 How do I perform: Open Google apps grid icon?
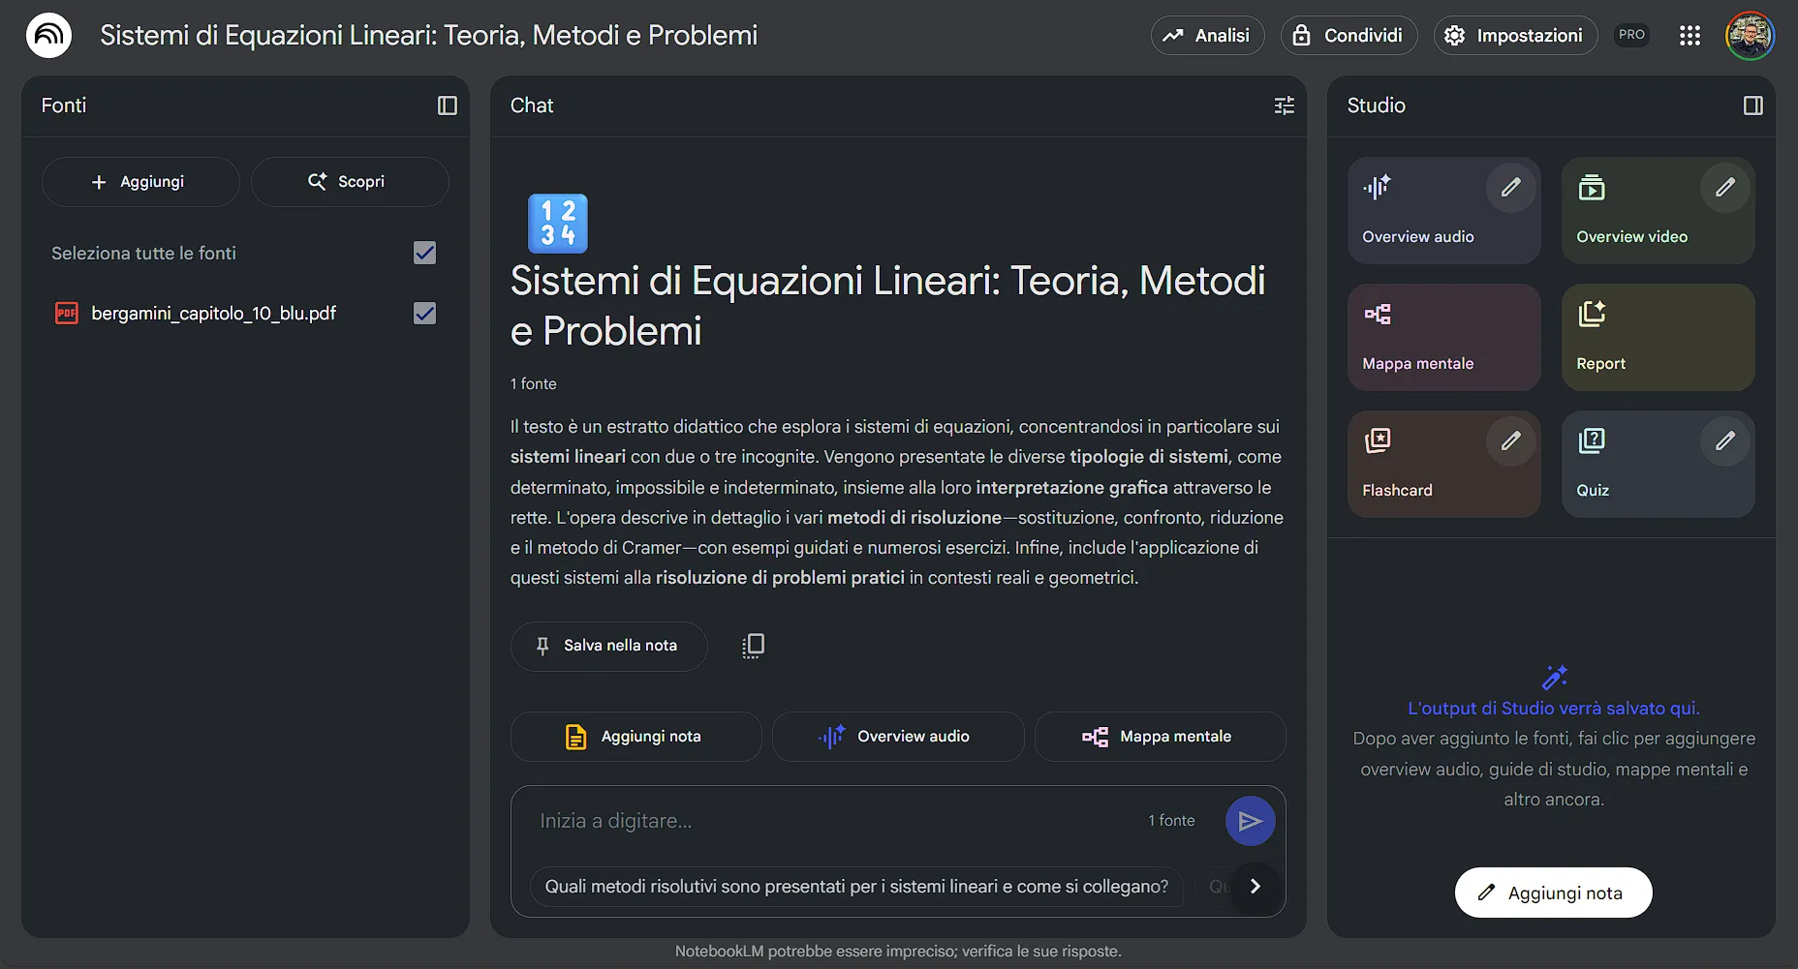coord(1690,36)
